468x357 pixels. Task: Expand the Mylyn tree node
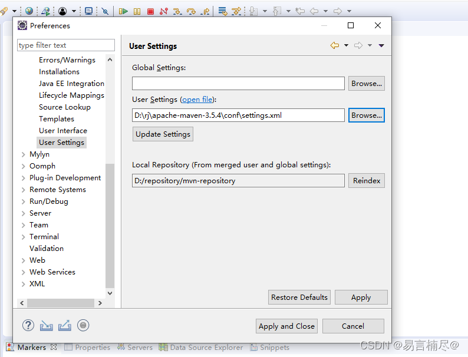pos(23,154)
